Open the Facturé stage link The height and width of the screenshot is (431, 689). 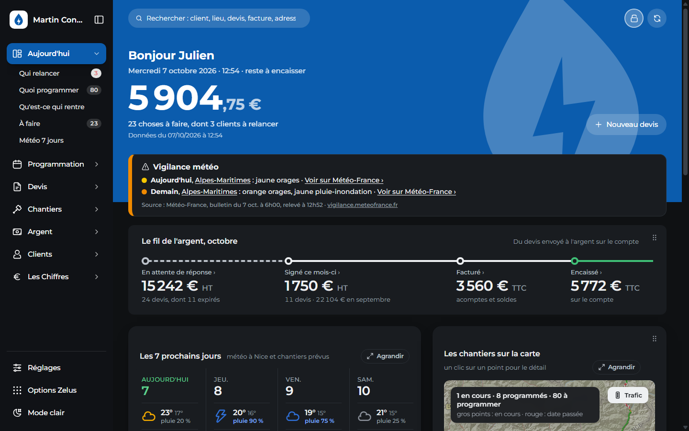[470, 272]
